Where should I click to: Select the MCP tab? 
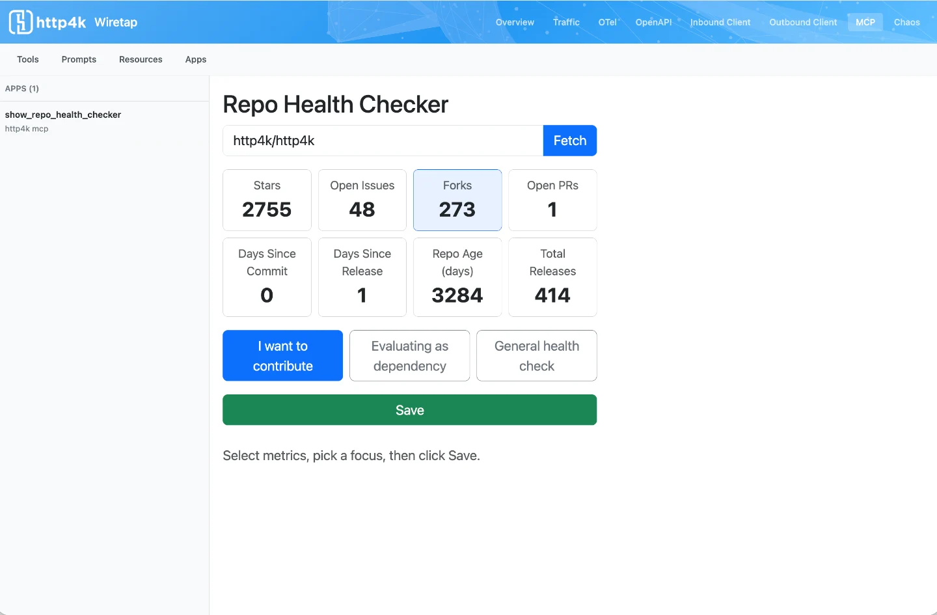[865, 22]
